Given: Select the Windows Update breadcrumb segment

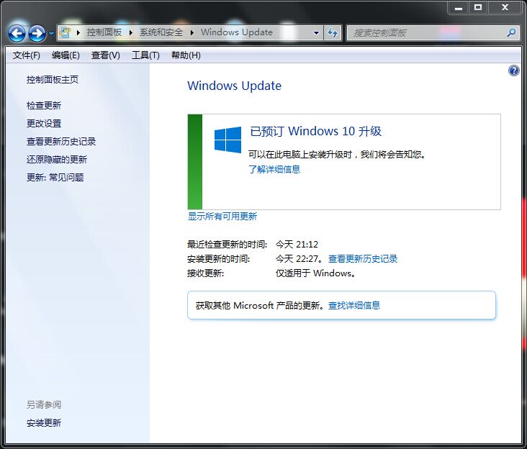Looking at the screenshot, I should [237, 32].
